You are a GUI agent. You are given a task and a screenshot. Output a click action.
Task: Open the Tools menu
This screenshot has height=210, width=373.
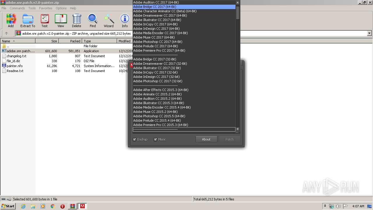pyautogui.click(x=32, y=8)
